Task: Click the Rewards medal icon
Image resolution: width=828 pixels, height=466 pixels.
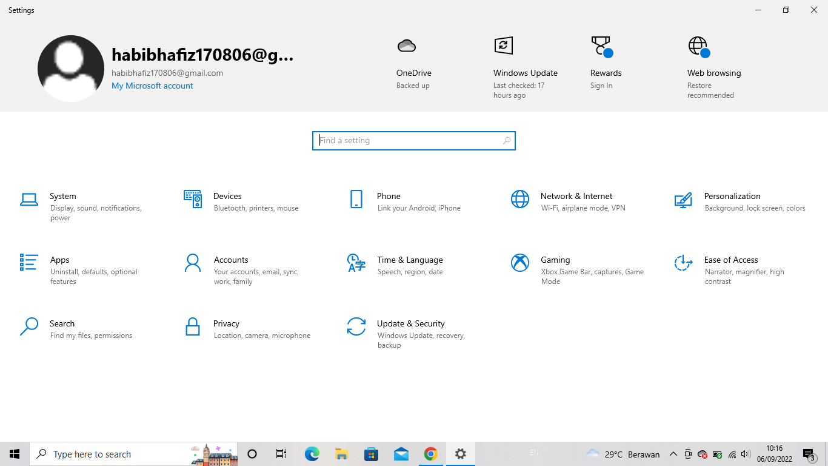Action: [x=601, y=47]
